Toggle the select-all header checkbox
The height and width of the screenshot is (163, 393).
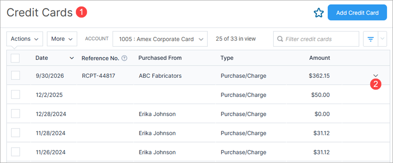click(x=15, y=58)
